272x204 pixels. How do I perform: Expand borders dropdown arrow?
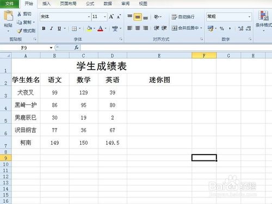(79, 28)
